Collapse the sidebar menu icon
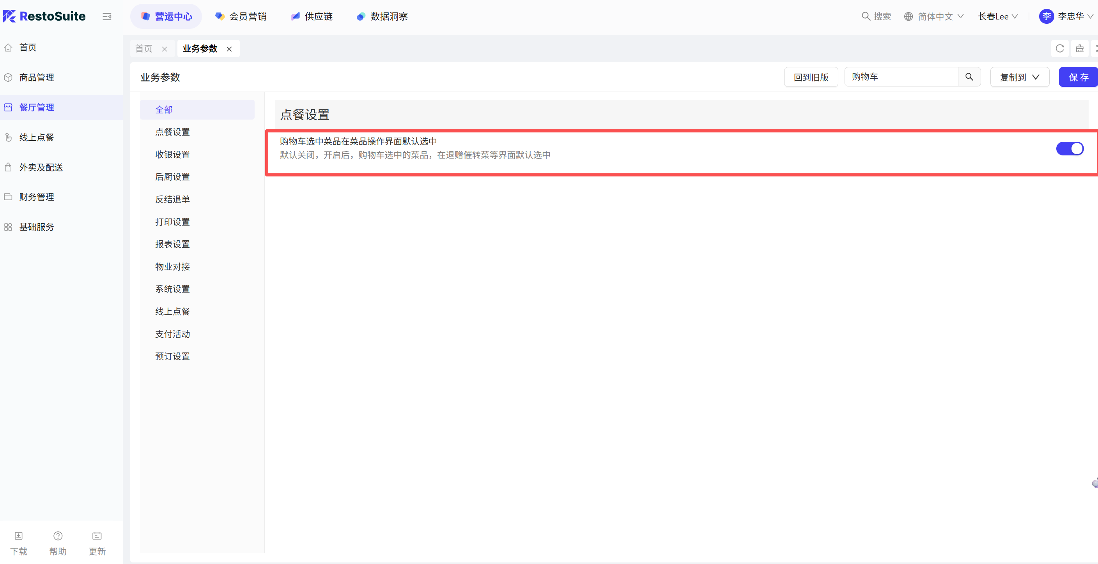 coord(107,17)
